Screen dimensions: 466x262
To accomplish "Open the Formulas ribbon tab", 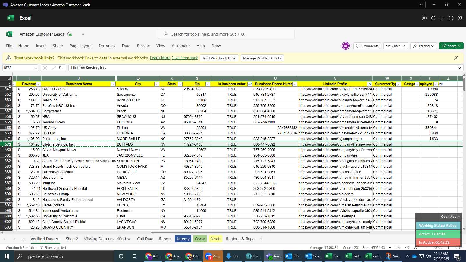I will point(107,46).
